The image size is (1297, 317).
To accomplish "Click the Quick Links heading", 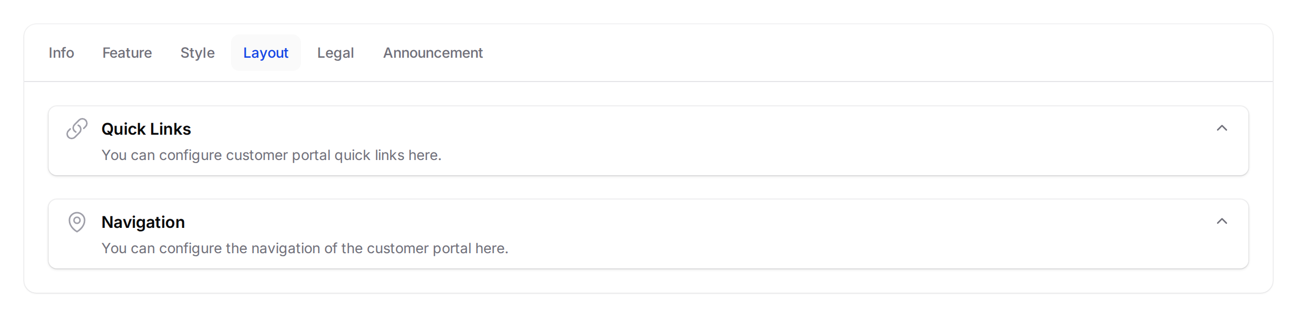I will (x=146, y=129).
